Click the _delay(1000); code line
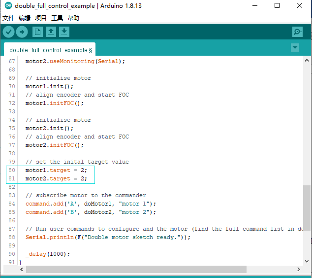312x278 pixels. coord(48,254)
